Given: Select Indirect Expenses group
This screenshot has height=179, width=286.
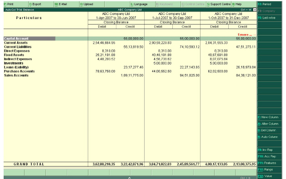Looking at the screenshot, I should click(130, 59).
